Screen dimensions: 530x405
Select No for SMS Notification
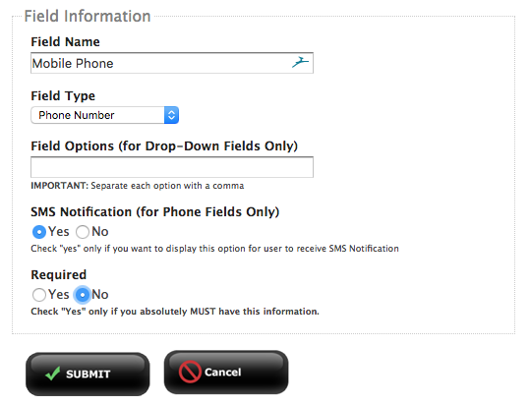(x=83, y=232)
